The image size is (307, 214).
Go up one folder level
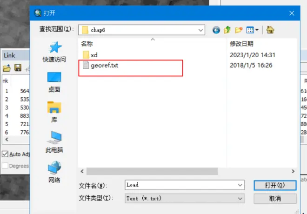pyautogui.click(x=227, y=30)
